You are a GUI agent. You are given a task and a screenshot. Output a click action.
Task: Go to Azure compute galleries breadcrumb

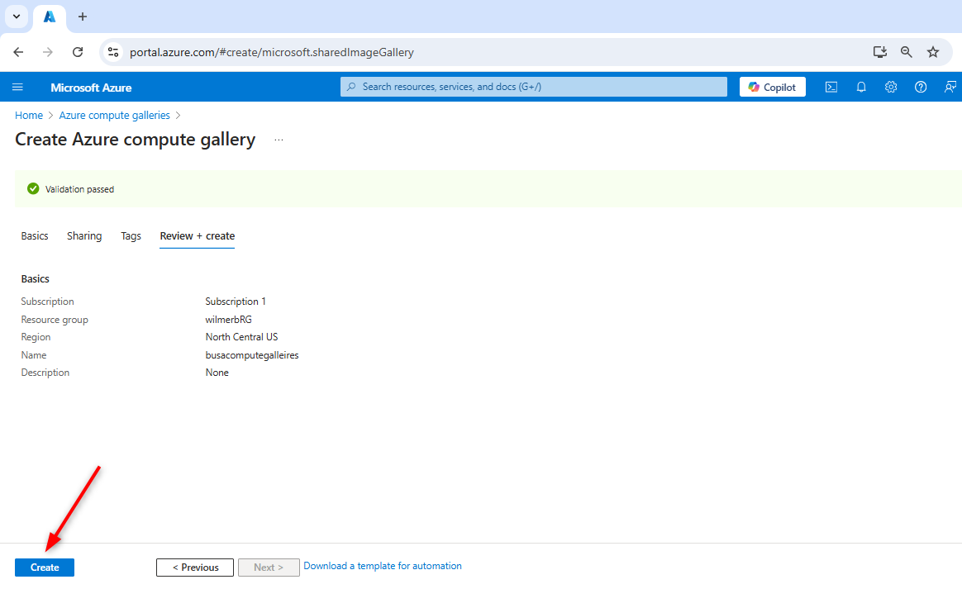pos(114,116)
